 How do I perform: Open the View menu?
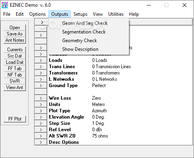[x=98, y=14]
